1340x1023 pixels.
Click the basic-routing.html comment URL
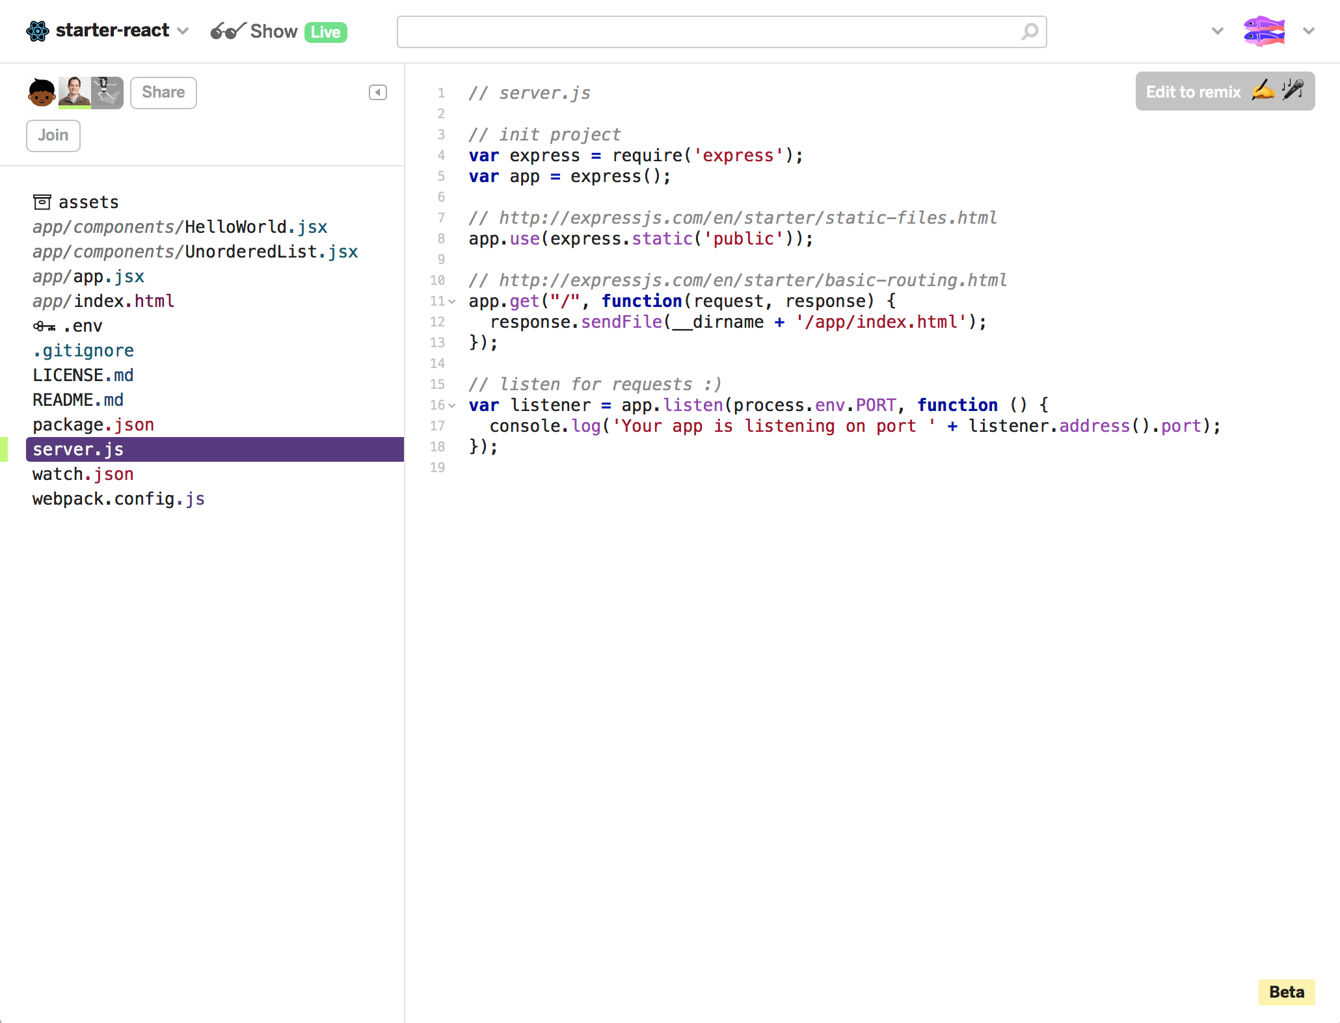pyautogui.click(x=753, y=280)
